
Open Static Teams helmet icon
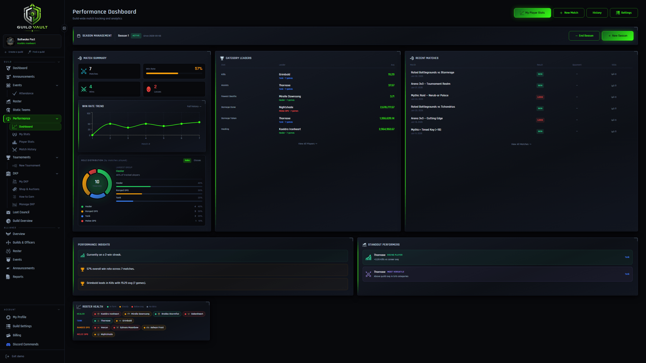tap(8, 110)
